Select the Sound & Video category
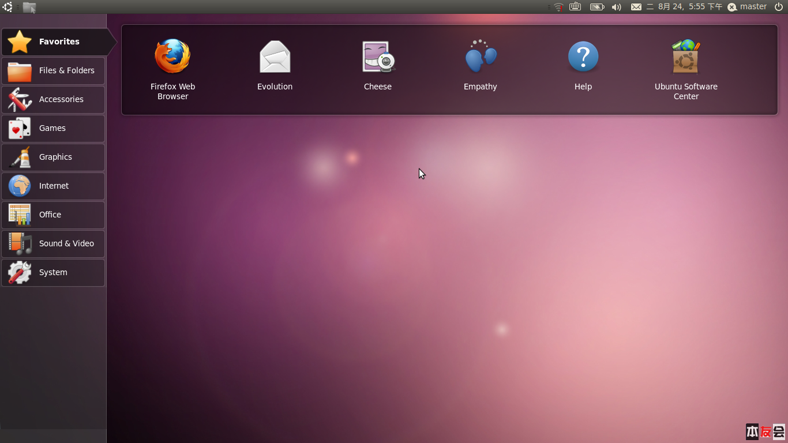Viewport: 788px width, 443px height. click(x=53, y=243)
